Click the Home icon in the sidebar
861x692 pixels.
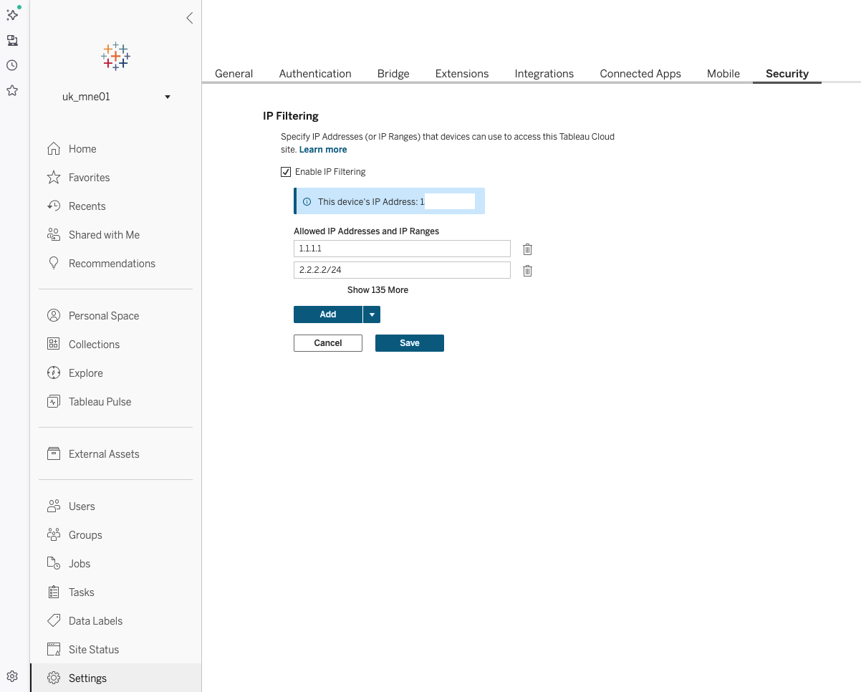tap(53, 148)
